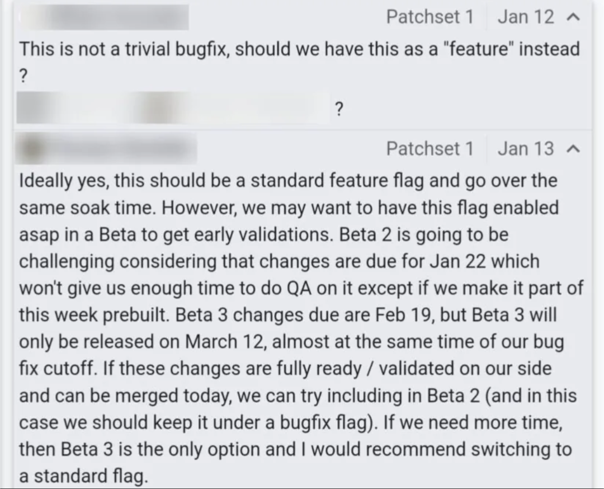The width and height of the screenshot is (604, 489).
Task: Click the question mark after the blurred mention
Action: click(338, 110)
